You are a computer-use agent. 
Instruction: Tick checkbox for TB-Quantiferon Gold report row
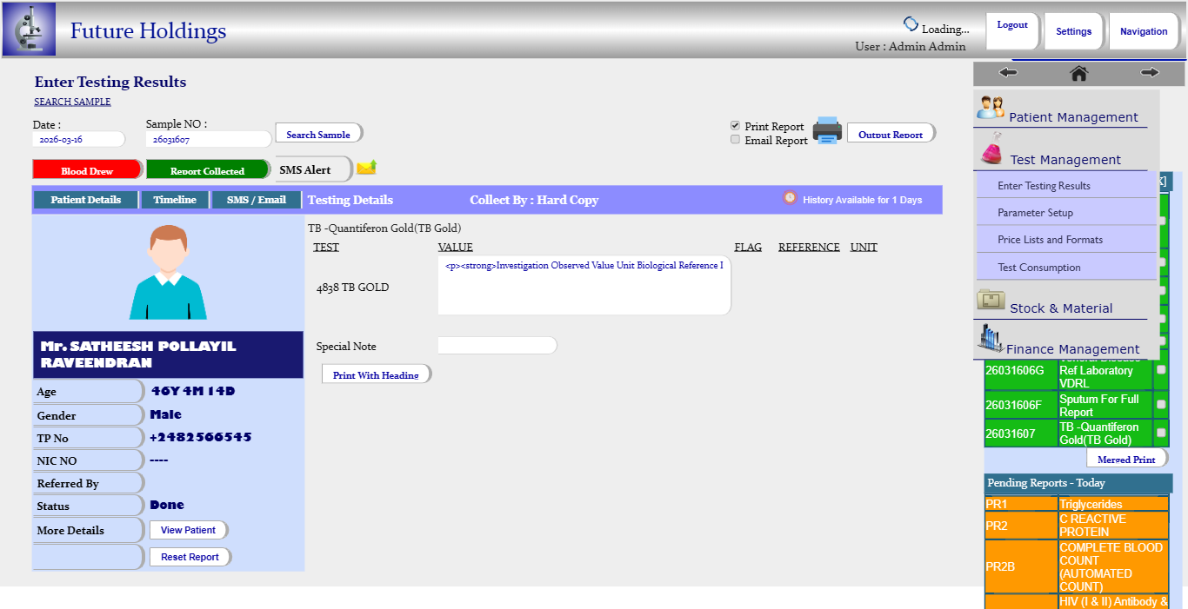click(x=1160, y=433)
